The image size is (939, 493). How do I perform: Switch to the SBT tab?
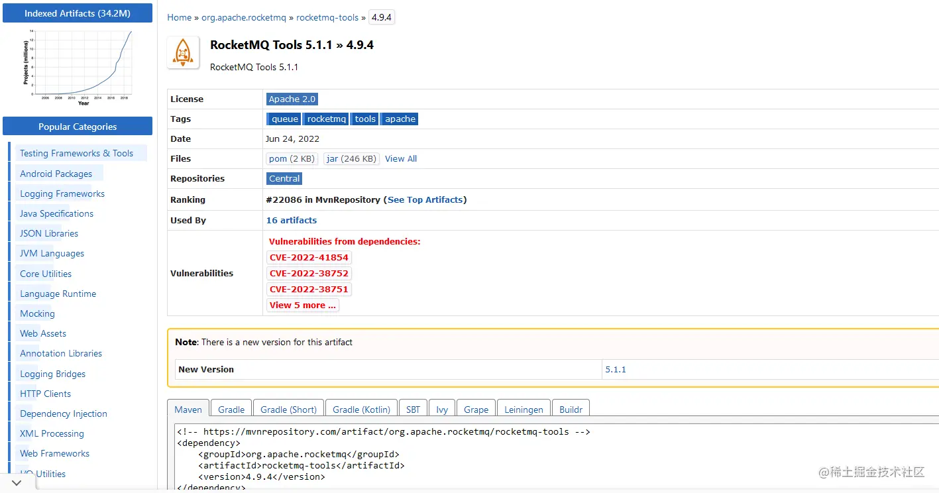(413, 410)
